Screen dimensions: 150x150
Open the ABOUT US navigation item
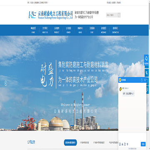click(x=45, y=30)
